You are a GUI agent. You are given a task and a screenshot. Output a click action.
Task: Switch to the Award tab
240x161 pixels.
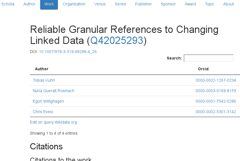[x=190, y=4]
